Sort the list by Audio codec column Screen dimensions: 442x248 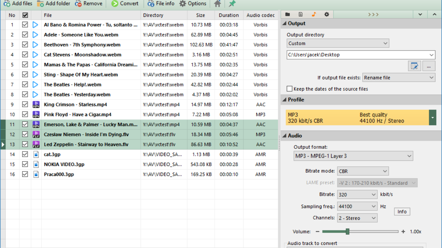click(260, 15)
